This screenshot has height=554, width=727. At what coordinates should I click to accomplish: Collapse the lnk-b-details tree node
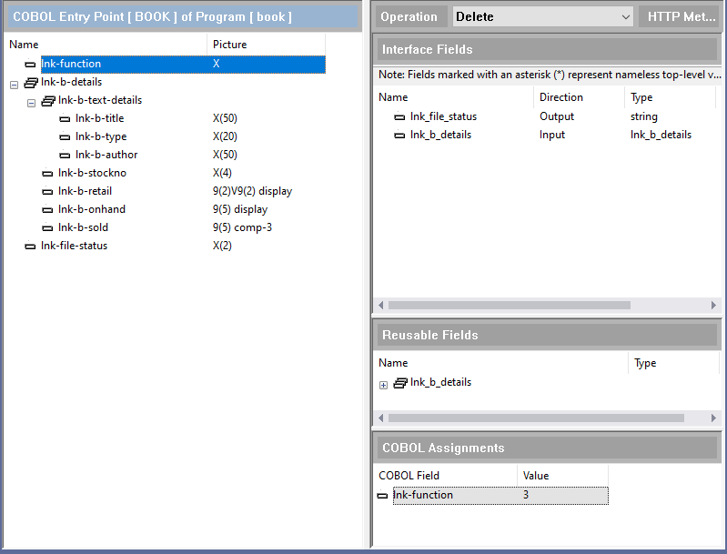14,84
